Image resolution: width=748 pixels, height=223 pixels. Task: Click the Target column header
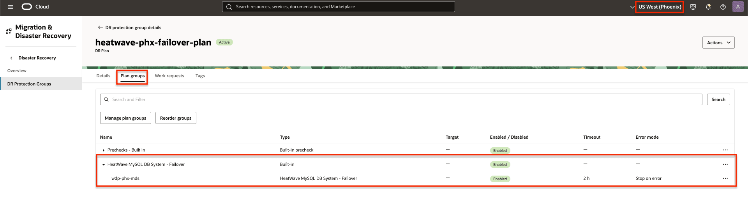(x=452, y=137)
